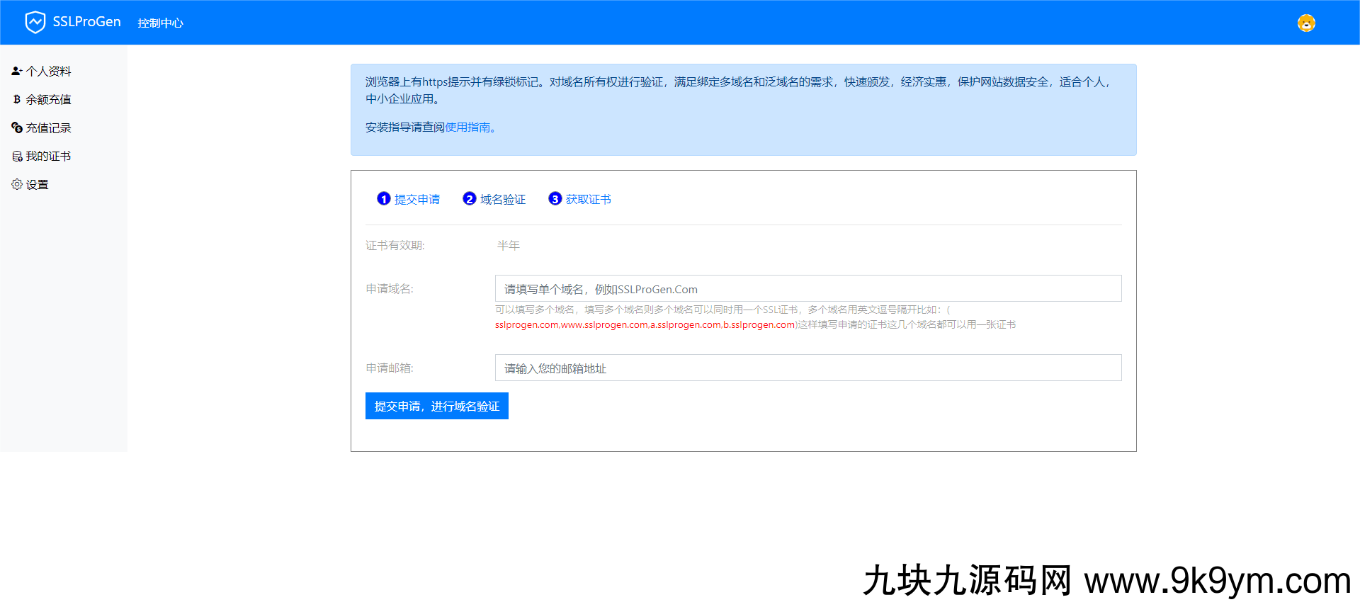Click the step 3 number circle
Screen dimensions: 1360x607
pos(555,199)
